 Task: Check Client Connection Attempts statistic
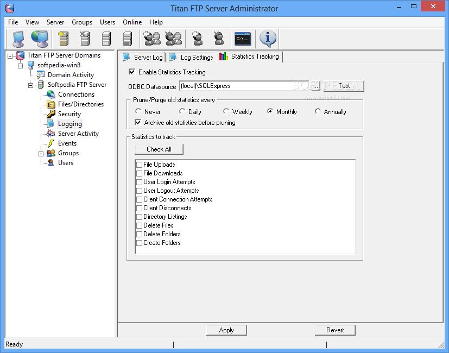coord(139,199)
